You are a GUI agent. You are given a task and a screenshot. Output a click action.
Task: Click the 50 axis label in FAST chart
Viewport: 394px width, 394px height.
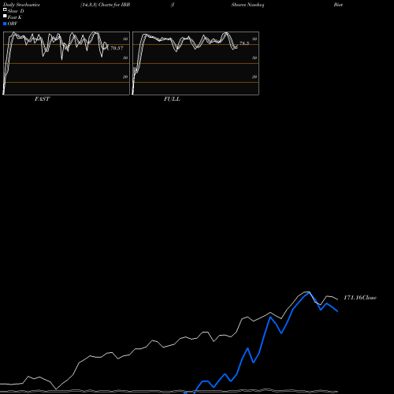[x=125, y=58]
